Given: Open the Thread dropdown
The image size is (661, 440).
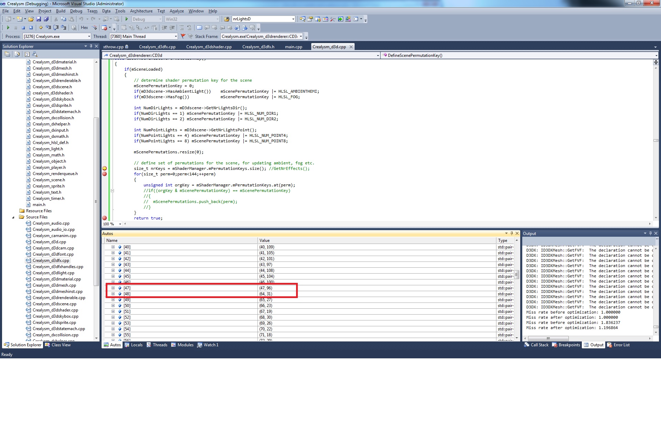Looking at the screenshot, I should 176,37.
